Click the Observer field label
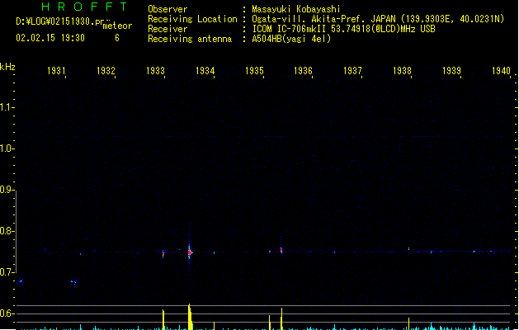 pos(167,9)
